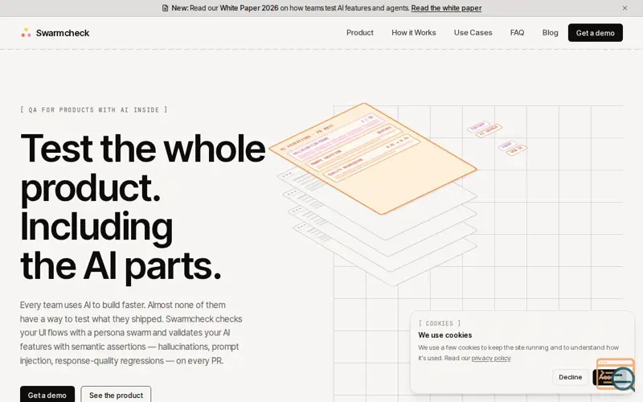Go to the Product menu item
This screenshot has width=643, height=402.
tap(359, 33)
